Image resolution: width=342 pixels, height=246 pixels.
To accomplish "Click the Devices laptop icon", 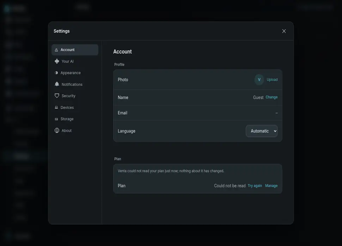I will pos(56,107).
